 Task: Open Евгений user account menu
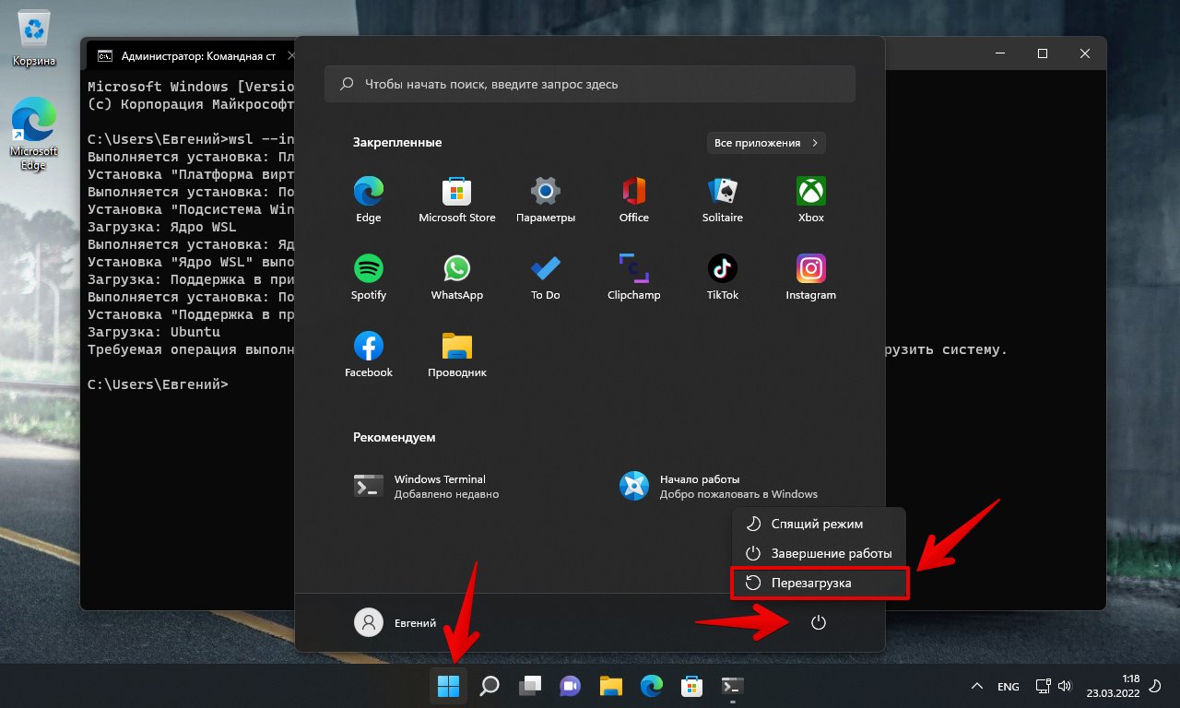[x=396, y=623]
